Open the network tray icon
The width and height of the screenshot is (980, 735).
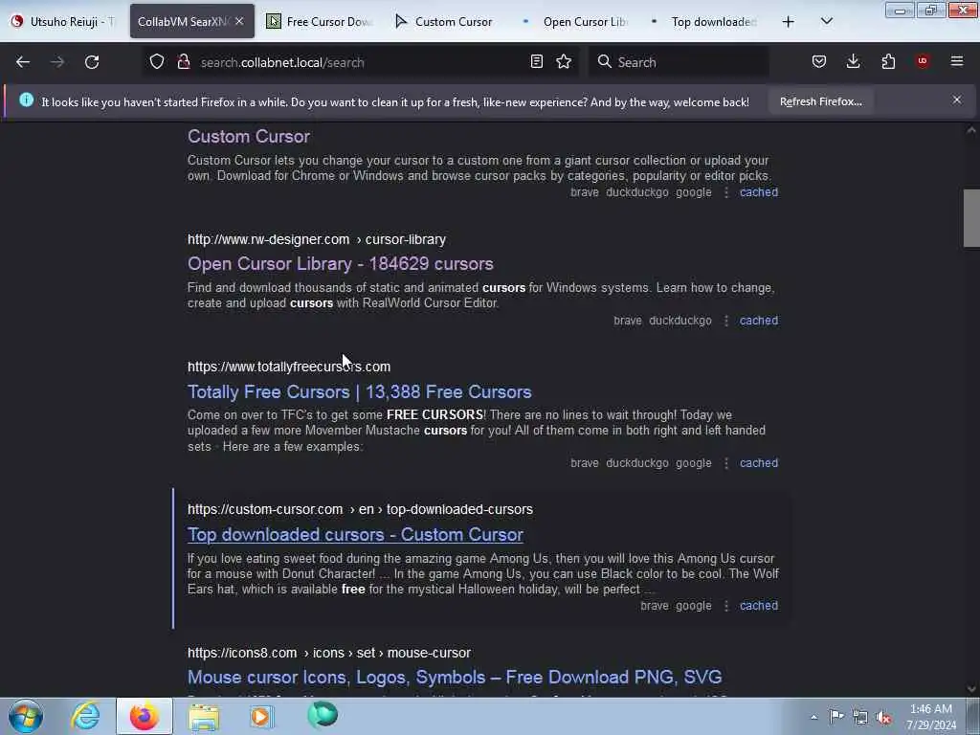coord(860,718)
